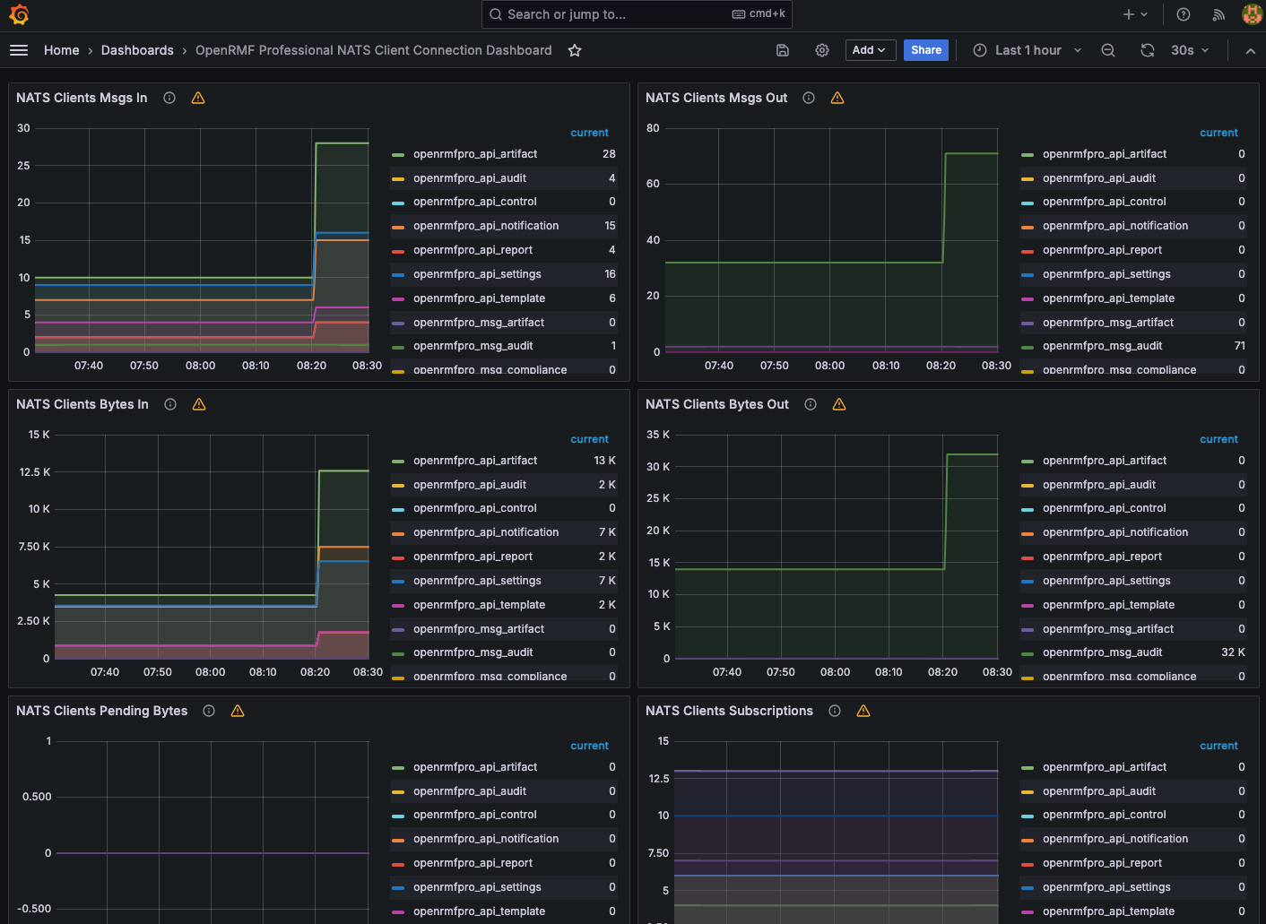The height and width of the screenshot is (924, 1266).
Task: Open NATS Clients Bytes In panel title menu
Action: pos(82,404)
